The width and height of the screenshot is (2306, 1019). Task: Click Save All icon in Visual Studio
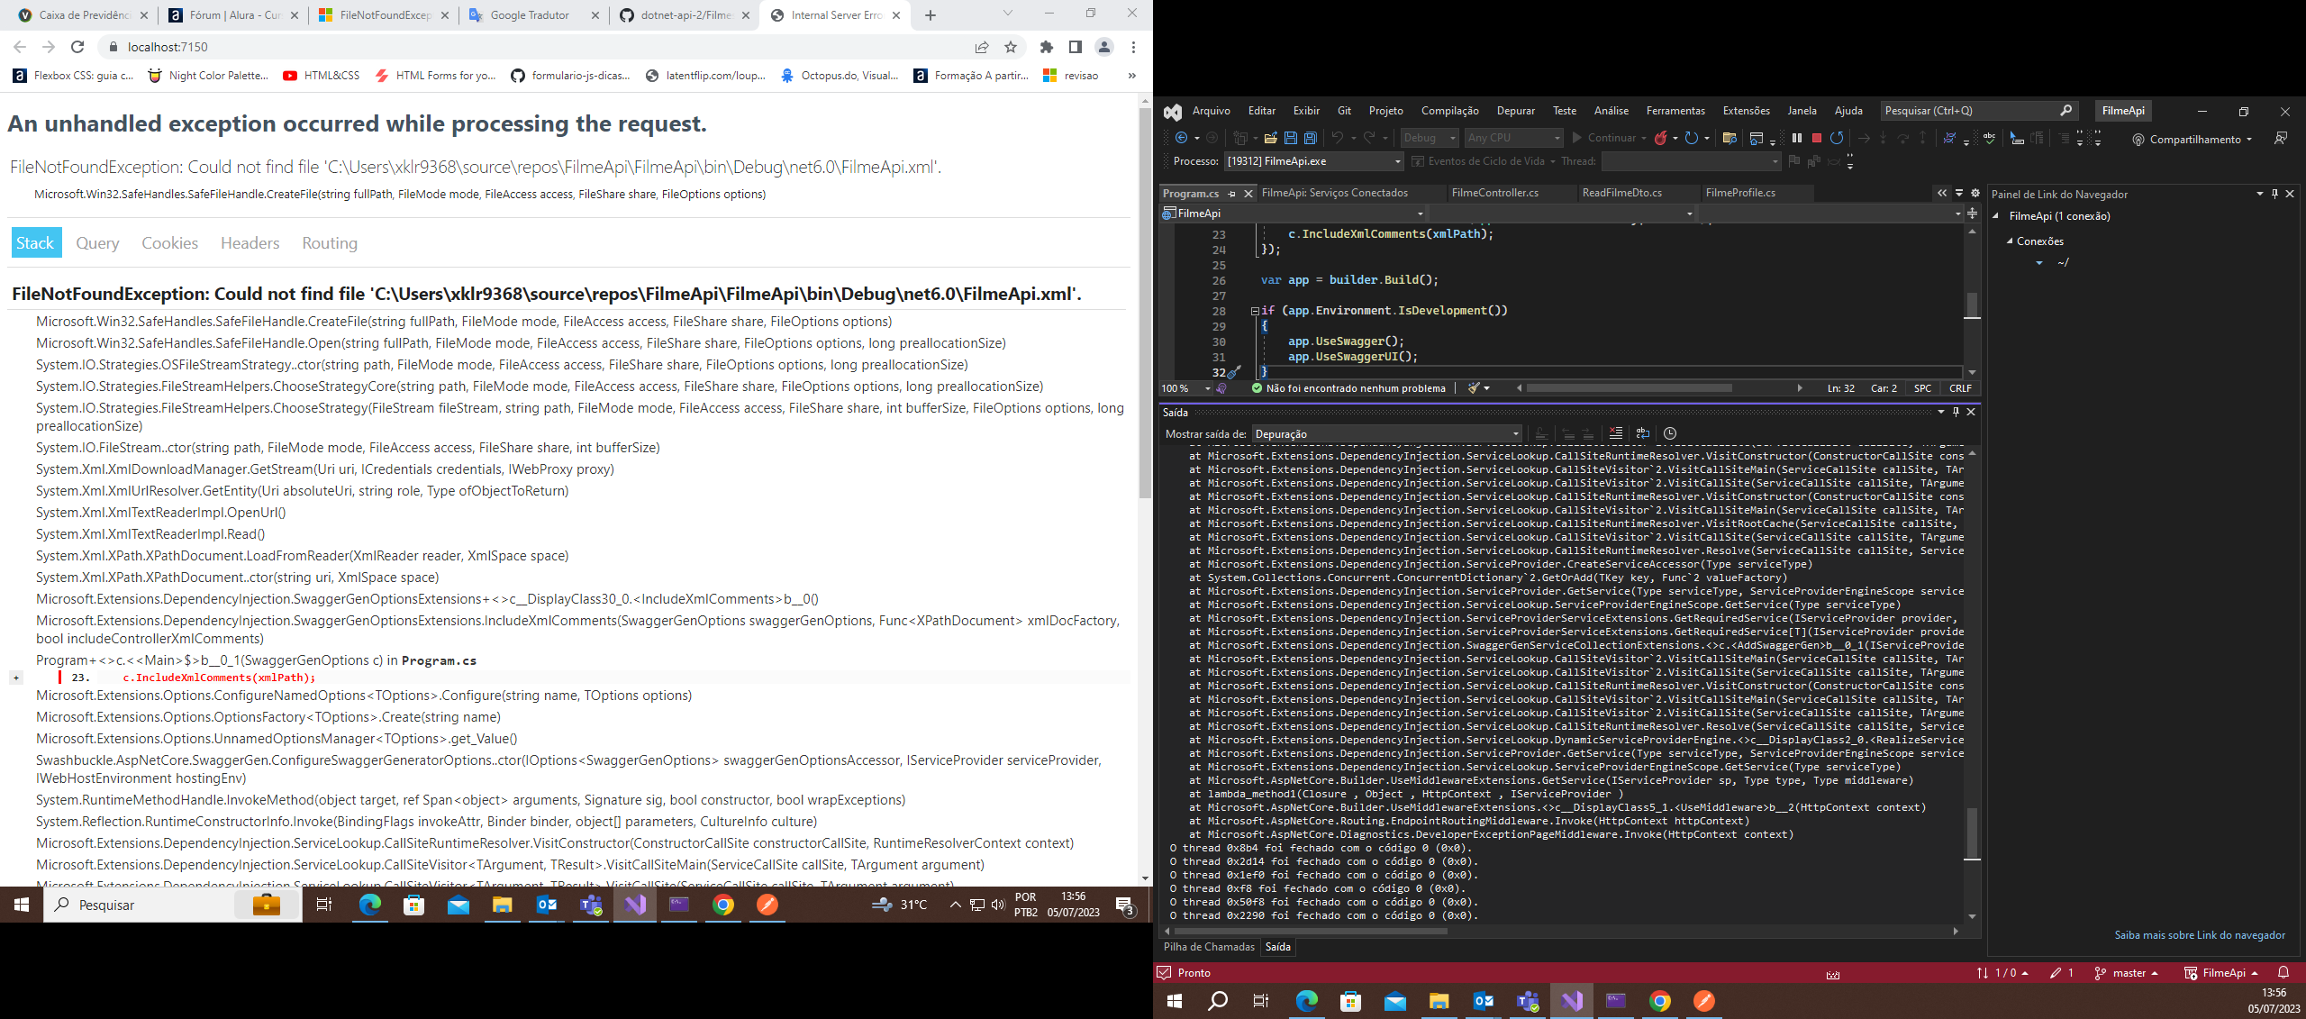[x=1311, y=138]
